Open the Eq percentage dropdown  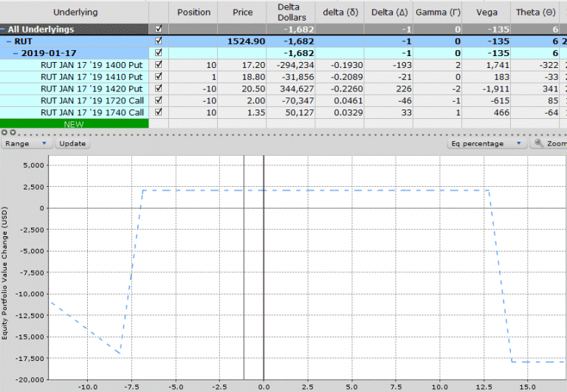(x=487, y=143)
